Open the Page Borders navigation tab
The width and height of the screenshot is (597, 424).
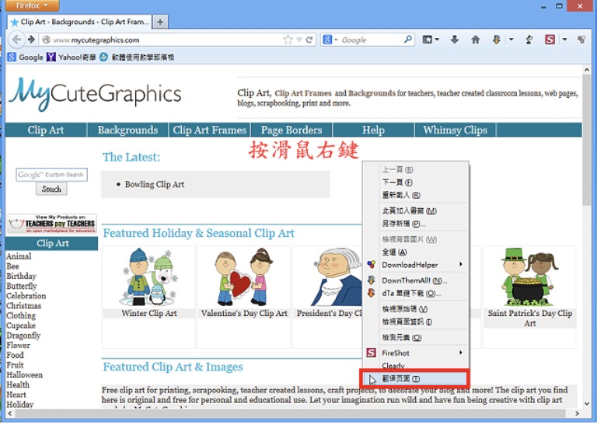[x=292, y=130]
